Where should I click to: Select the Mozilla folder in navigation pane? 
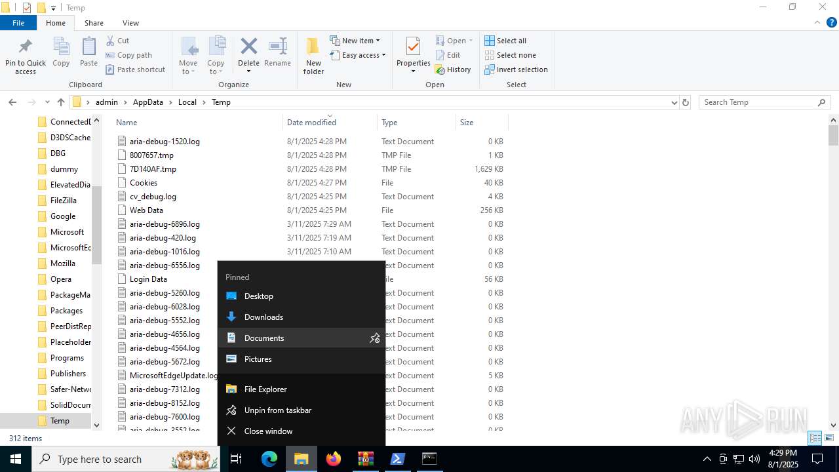(63, 264)
